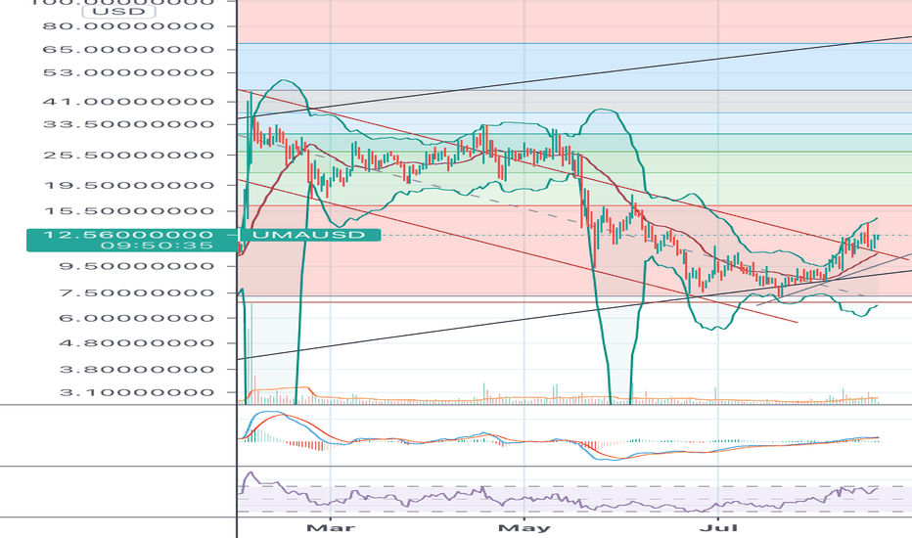Open the USD currency selector
The image size is (912, 538).
click(x=118, y=11)
